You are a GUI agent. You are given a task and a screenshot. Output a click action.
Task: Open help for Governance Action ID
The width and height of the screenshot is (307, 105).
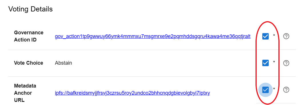pos(286,36)
